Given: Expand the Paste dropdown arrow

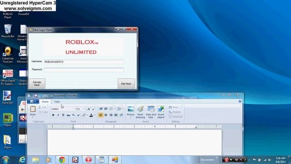Looking at the screenshot, I should [x=33, y=117].
